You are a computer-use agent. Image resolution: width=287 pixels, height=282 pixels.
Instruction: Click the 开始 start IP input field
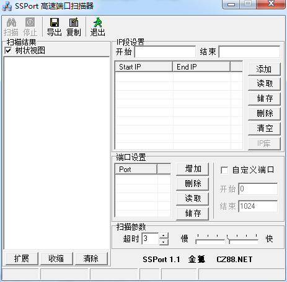coord(165,52)
